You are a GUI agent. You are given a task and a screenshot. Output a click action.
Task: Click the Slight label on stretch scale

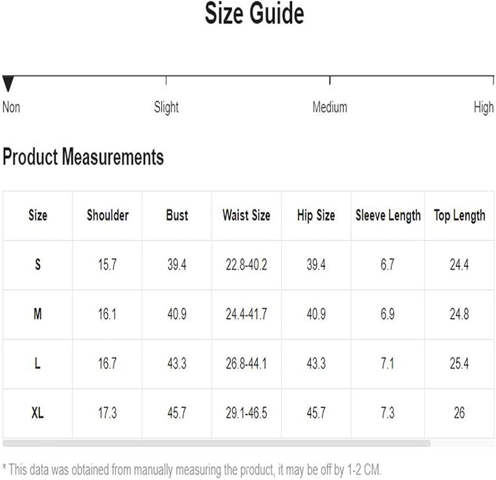(166, 107)
